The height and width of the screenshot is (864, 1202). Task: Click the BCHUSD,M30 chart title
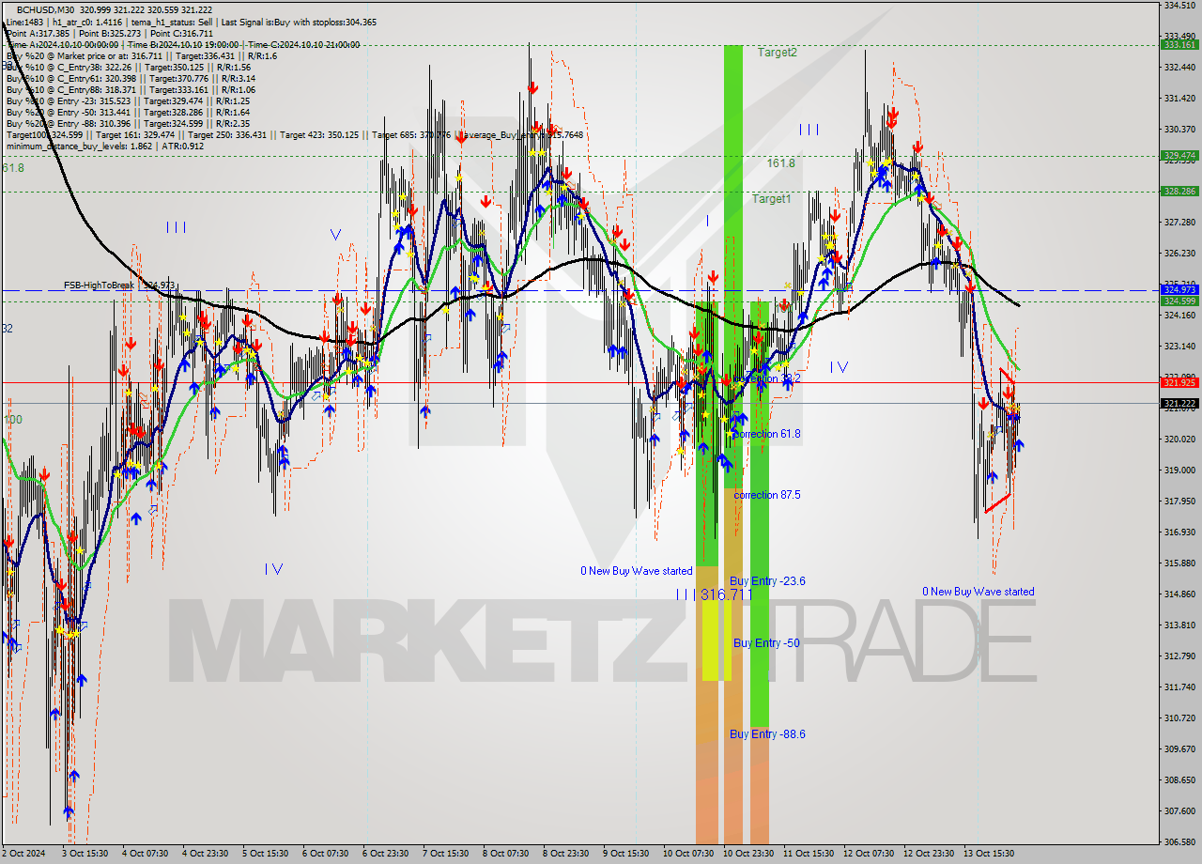(x=47, y=8)
